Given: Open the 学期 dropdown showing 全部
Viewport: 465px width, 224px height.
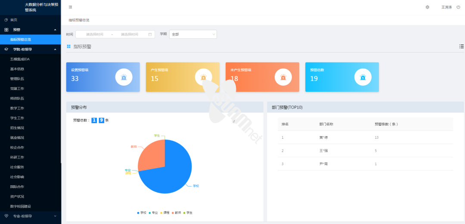Looking at the screenshot, I should (x=193, y=34).
